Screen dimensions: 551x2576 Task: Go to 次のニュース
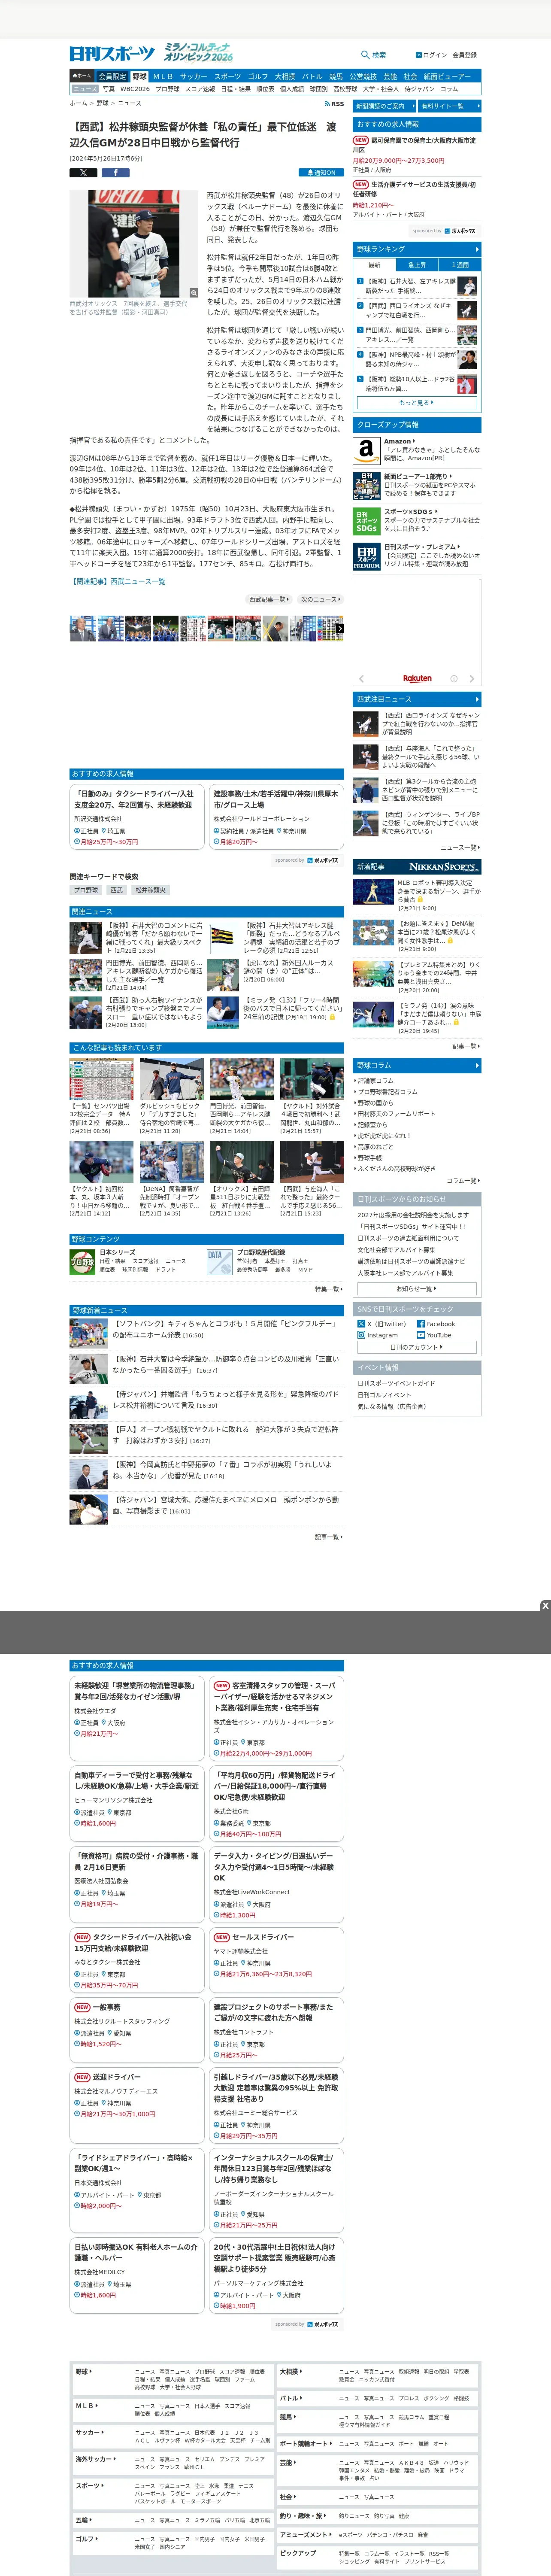coord(320,599)
